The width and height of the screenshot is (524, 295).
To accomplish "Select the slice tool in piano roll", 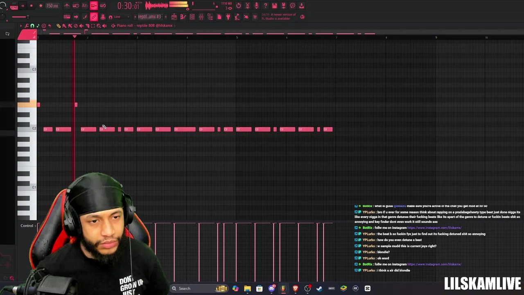I will [x=87, y=26].
